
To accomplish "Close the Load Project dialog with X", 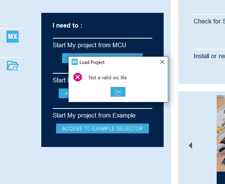I will (x=162, y=62).
